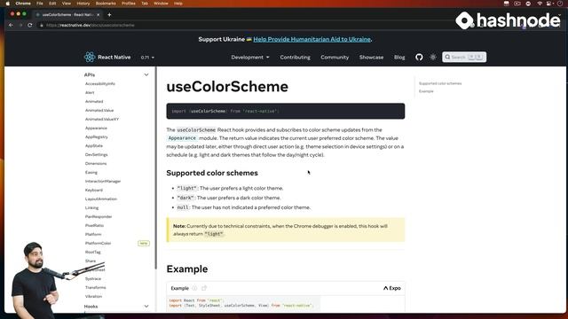This screenshot has height=319, width=568.
Task: Select Animated.Value in the sidebar
Action: 99,110
